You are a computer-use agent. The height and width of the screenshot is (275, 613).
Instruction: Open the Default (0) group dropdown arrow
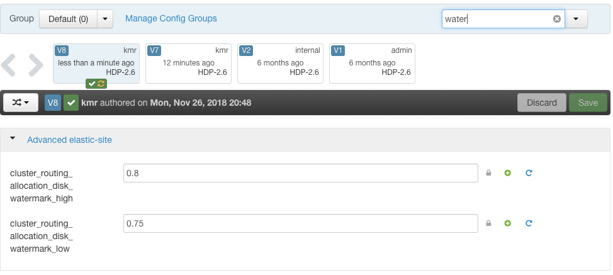(x=104, y=19)
